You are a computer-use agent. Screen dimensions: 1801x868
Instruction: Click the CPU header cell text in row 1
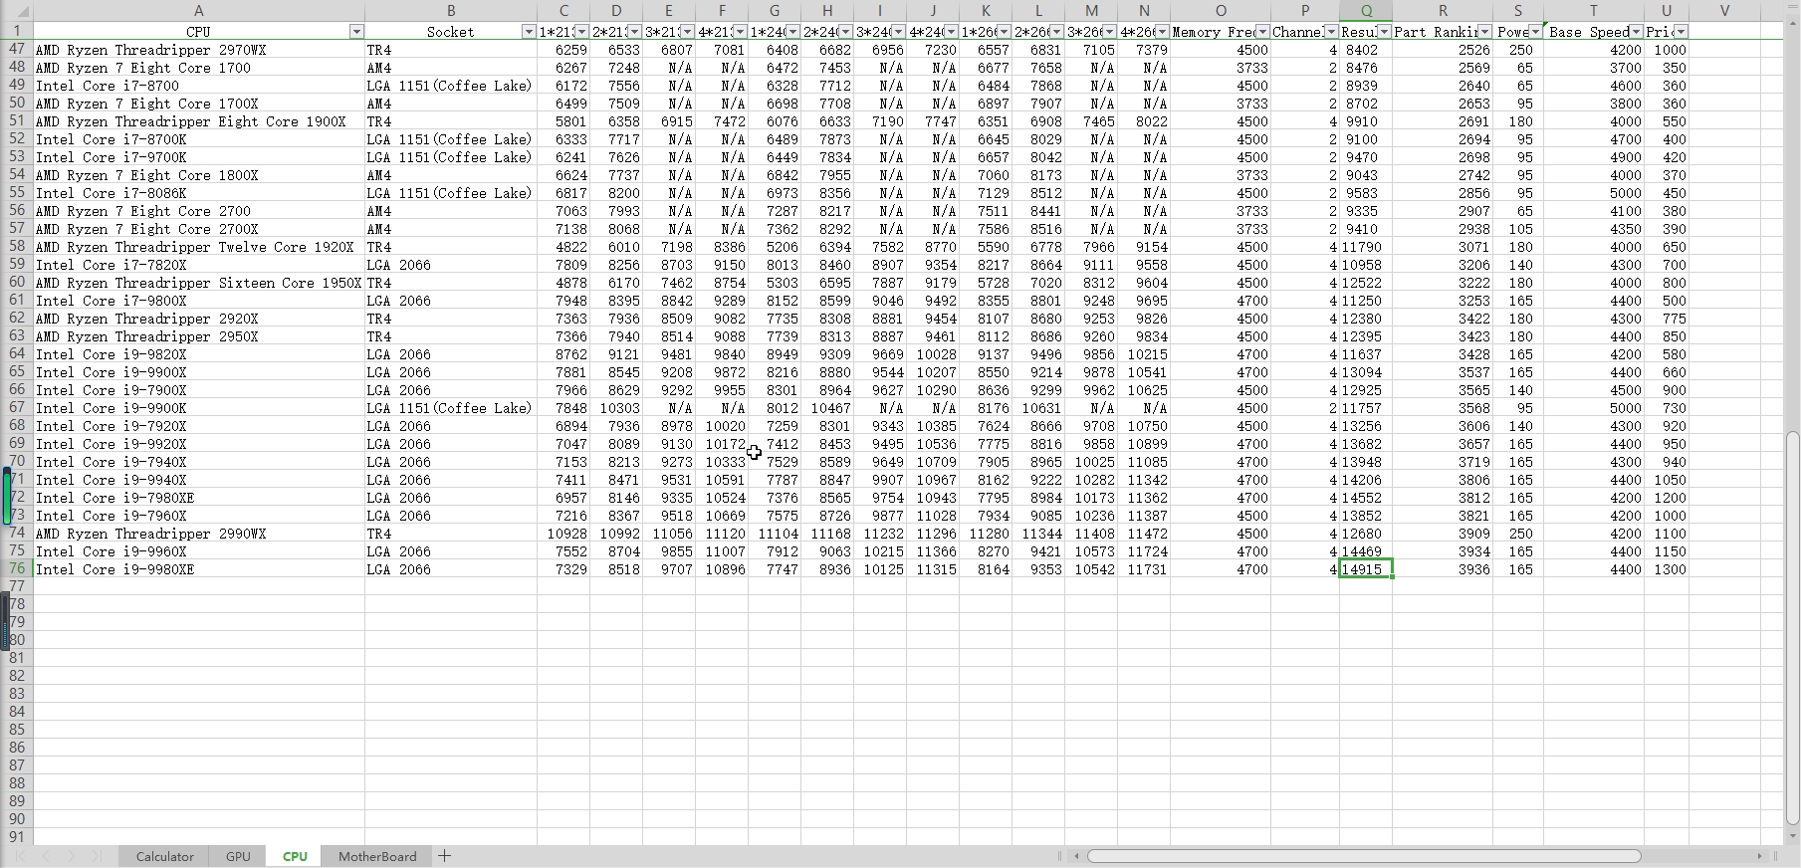click(198, 32)
